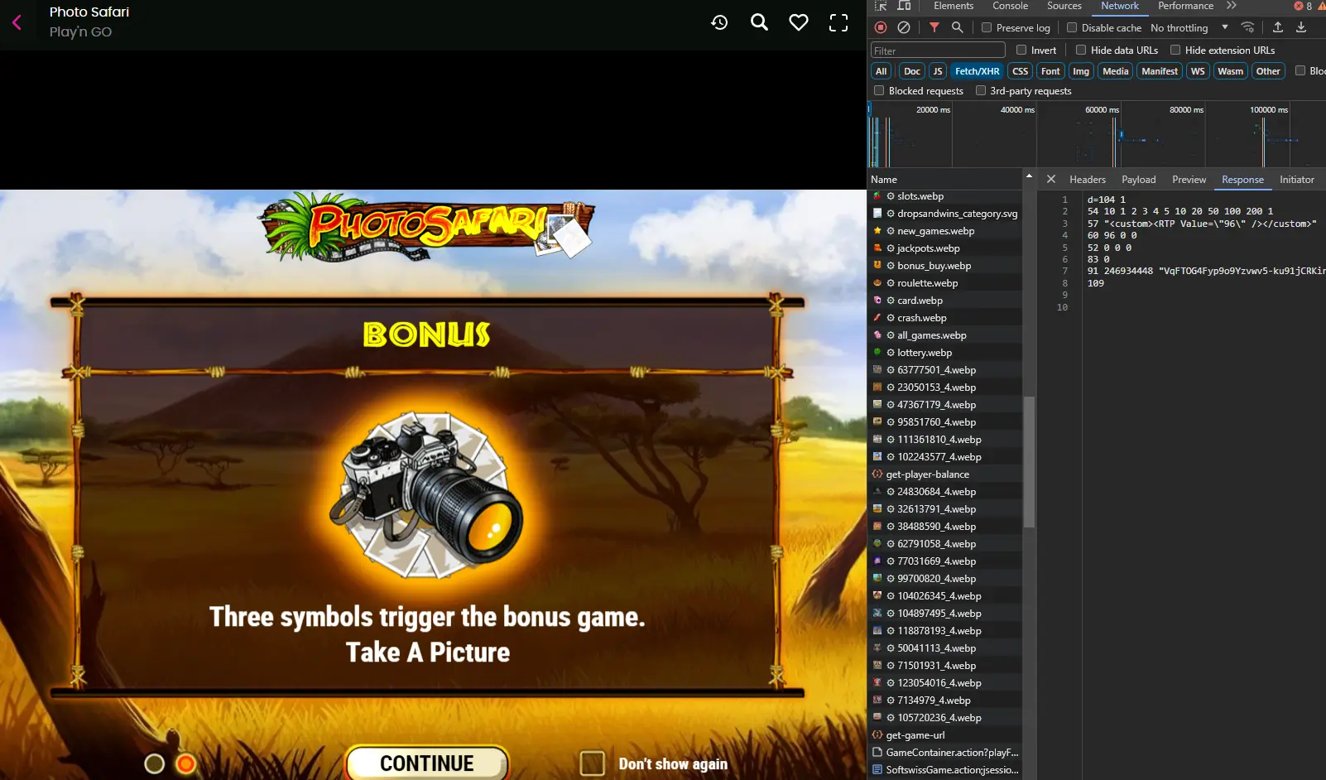1326x780 pixels.
Task: Filter requests by CSS type
Action: [x=1020, y=71]
